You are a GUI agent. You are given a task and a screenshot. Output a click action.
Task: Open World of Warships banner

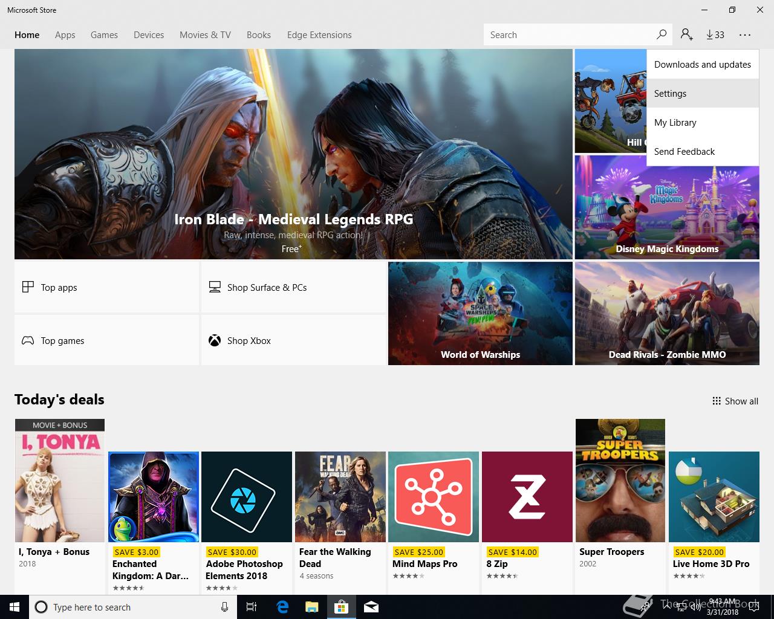point(480,313)
